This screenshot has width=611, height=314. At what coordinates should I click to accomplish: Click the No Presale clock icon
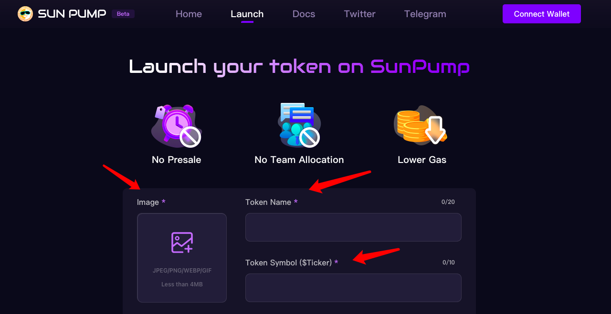(x=176, y=126)
